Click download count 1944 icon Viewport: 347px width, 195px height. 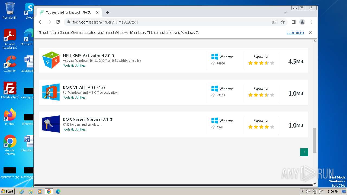click(213, 127)
